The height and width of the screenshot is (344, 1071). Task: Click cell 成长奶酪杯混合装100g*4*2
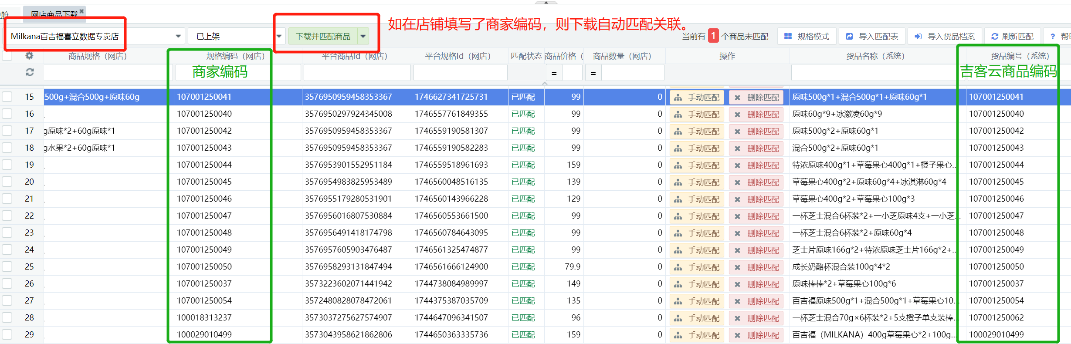point(841,266)
